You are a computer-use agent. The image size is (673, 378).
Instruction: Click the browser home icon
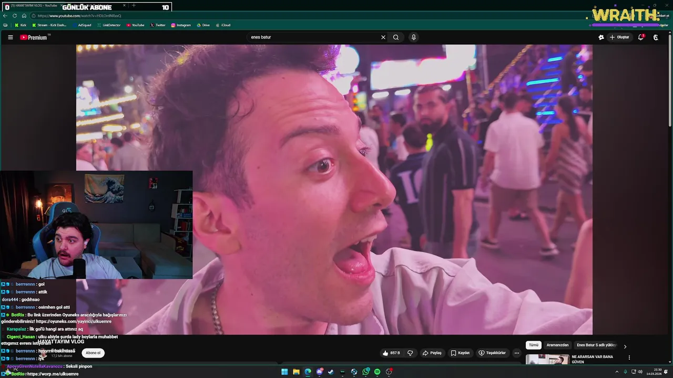(24, 16)
